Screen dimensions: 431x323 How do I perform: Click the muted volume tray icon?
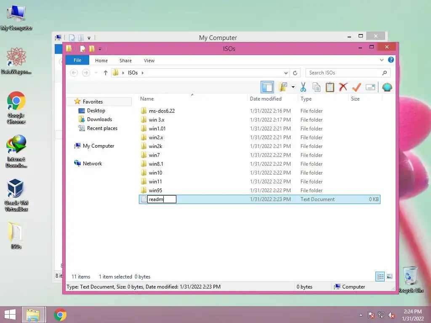(x=391, y=315)
